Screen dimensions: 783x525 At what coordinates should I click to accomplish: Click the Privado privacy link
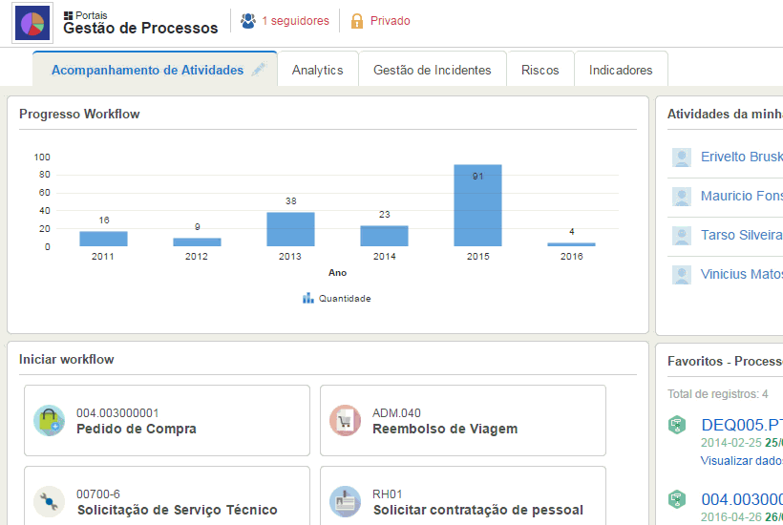(x=390, y=21)
